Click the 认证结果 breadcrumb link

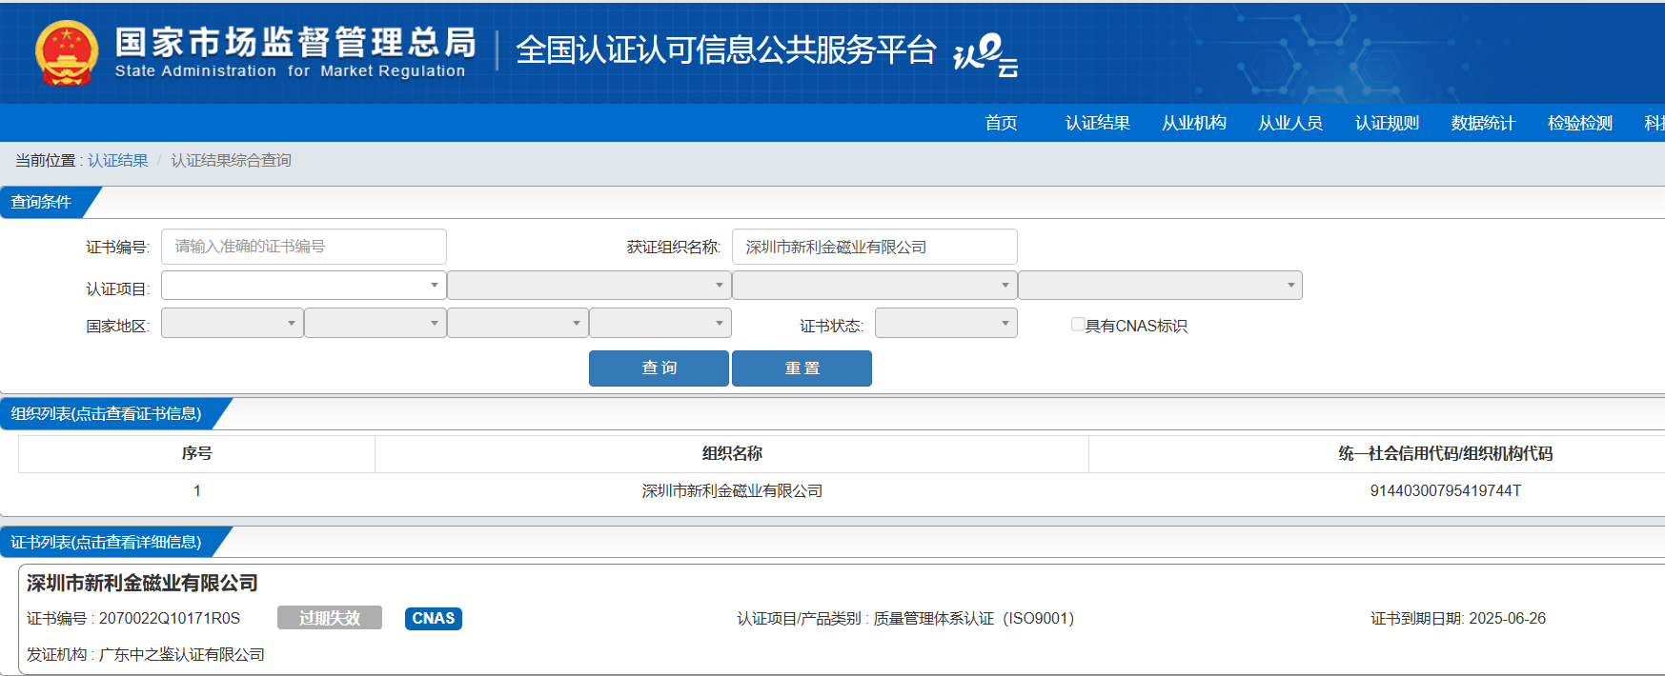tap(118, 160)
